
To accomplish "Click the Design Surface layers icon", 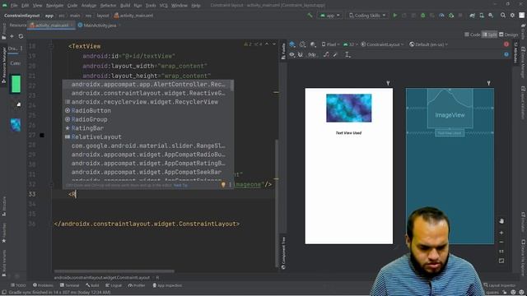I will [x=292, y=44].
